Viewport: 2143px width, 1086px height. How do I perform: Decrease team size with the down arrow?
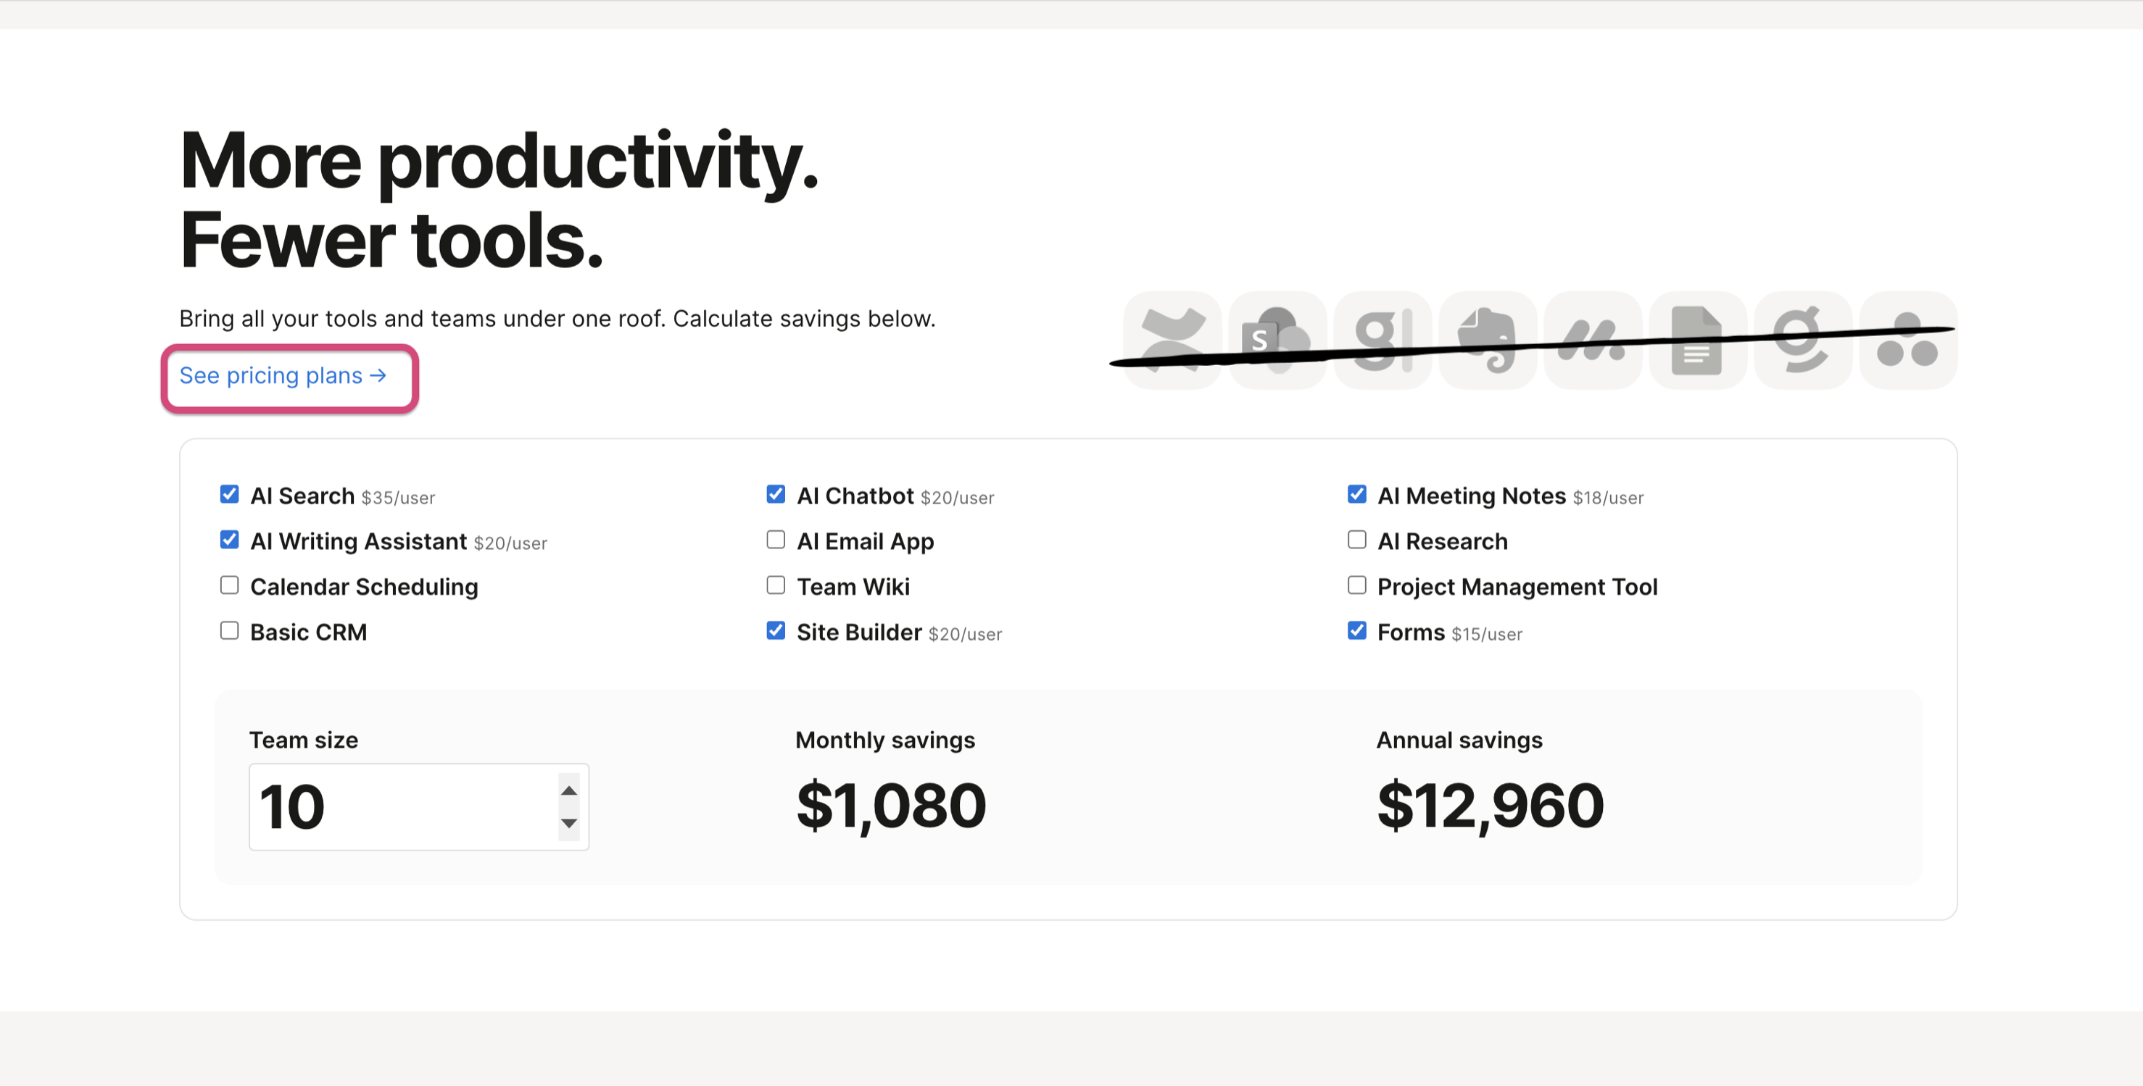[569, 823]
